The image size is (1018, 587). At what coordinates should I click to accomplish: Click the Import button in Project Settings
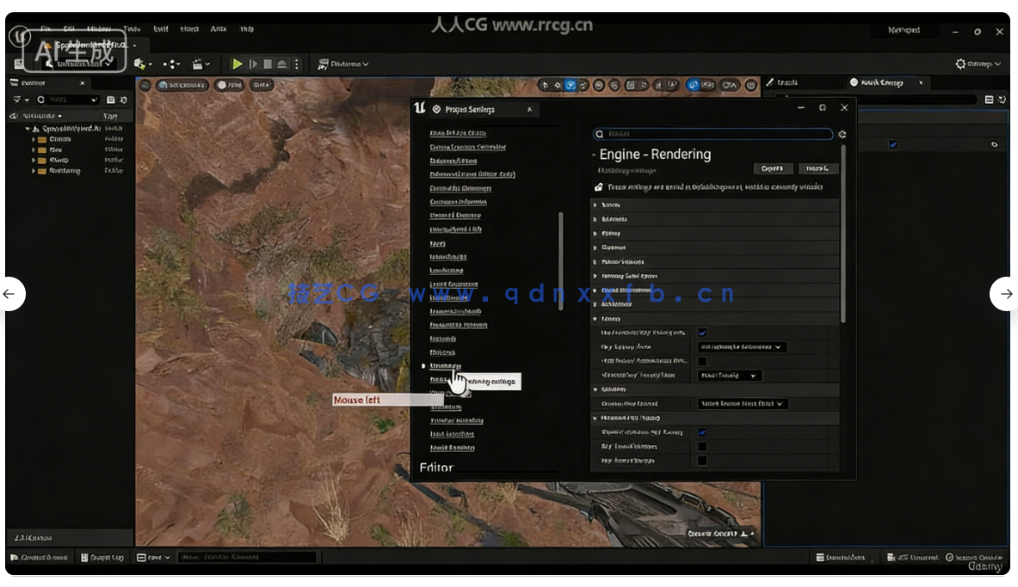[817, 168]
